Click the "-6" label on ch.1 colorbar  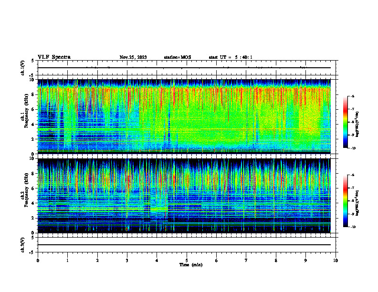point(352,96)
